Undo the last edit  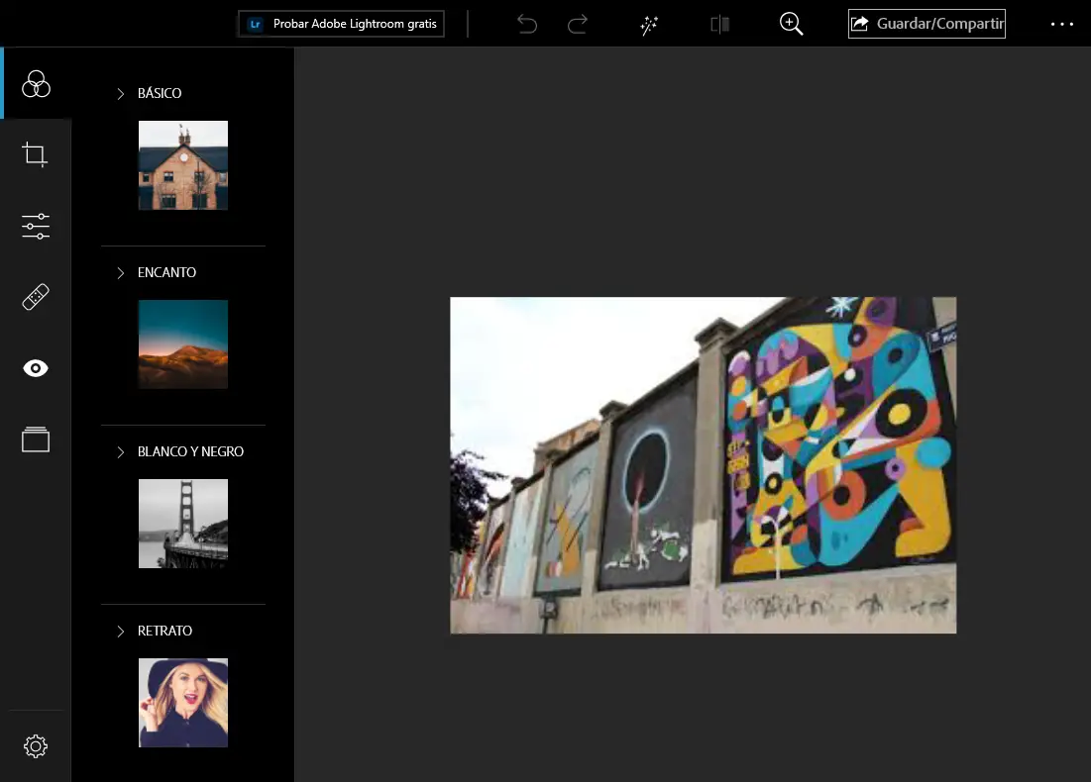[x=527, y=25]
